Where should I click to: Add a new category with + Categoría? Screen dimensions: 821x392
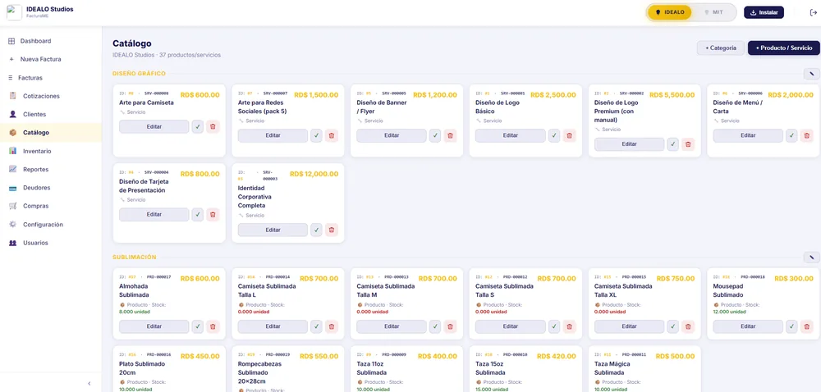tap(721, 48)
